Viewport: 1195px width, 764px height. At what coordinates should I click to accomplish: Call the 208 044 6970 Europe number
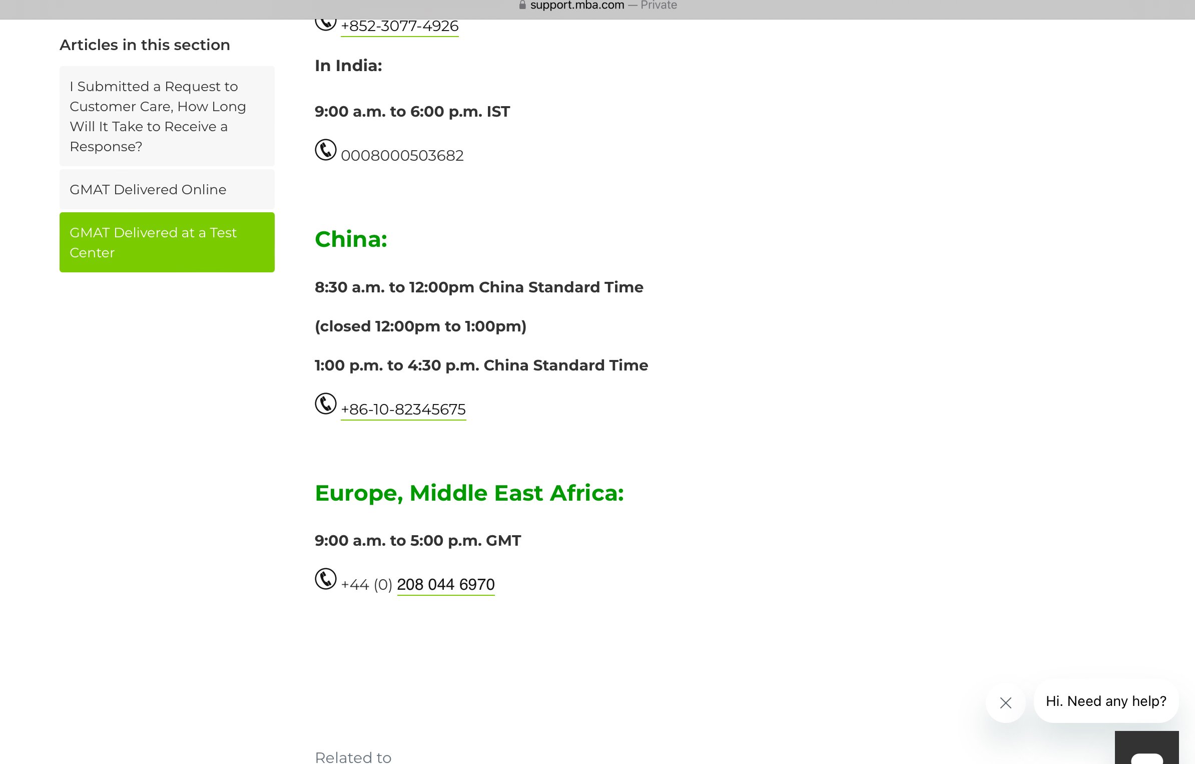point(445,584)
